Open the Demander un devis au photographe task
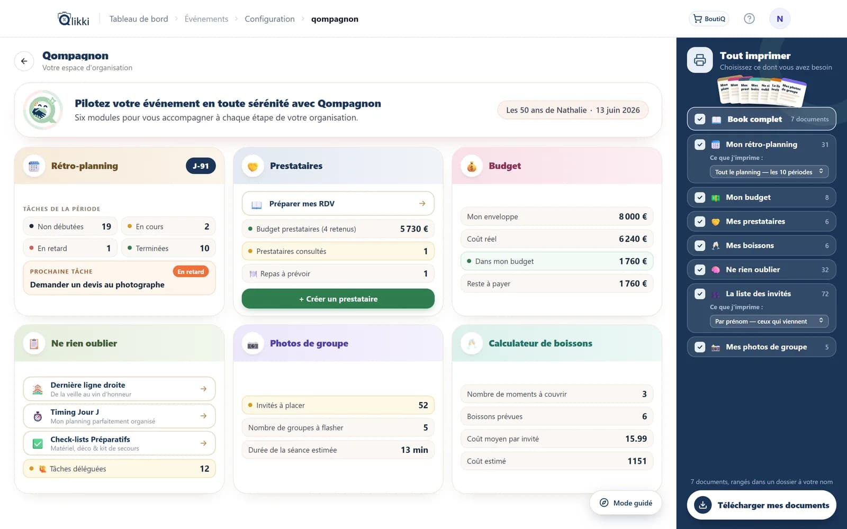The image size is (847, 529). click(x=119, y=278)
